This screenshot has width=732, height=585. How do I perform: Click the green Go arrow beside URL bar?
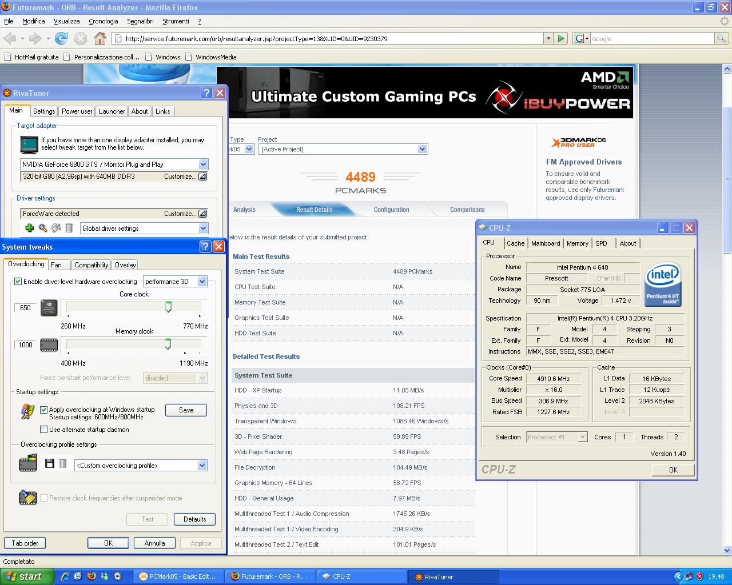point(561,38)
